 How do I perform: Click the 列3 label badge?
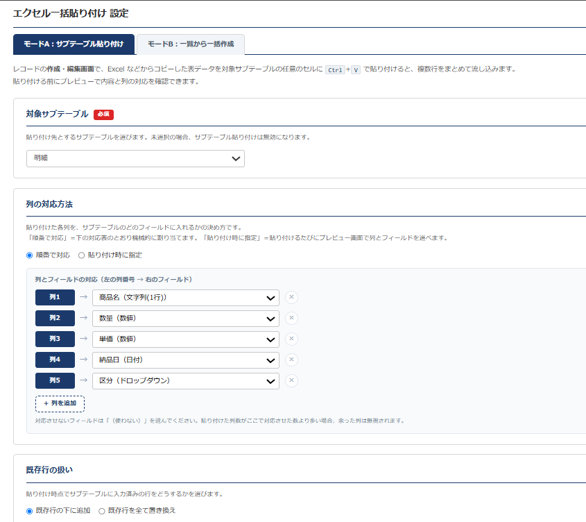55,339
